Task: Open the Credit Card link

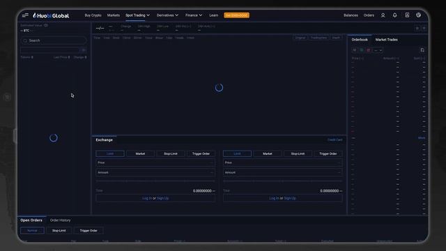Action: (334, 140)
